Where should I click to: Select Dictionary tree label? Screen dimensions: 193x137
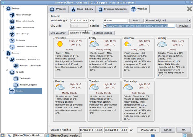[20, 40]
